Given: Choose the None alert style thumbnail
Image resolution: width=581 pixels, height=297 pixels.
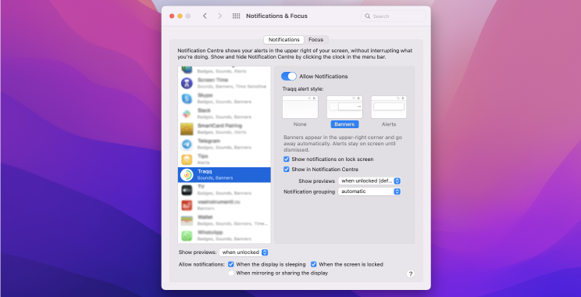Looking at the screenshot, I should coord(300,107).
